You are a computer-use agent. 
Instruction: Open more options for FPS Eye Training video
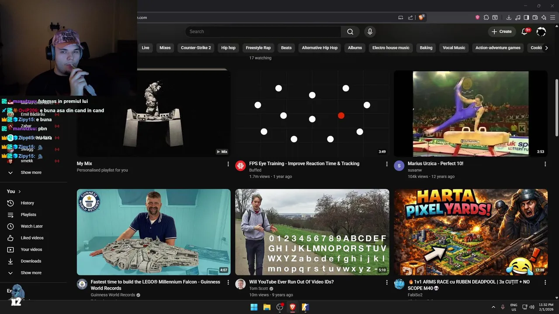click(386, 164)
